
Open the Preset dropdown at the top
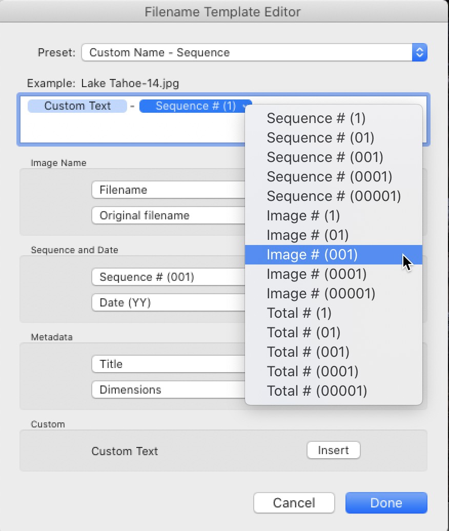254,52
